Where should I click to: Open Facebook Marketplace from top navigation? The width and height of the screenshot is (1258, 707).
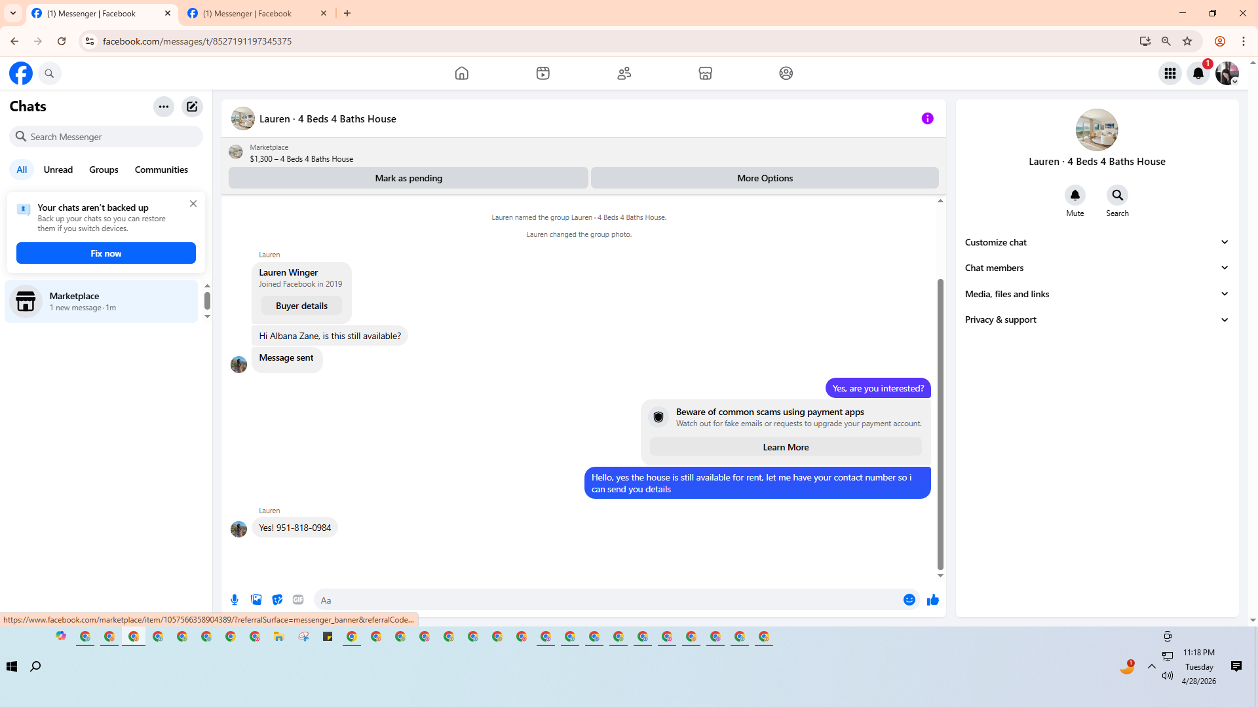[x=705, y=73]
